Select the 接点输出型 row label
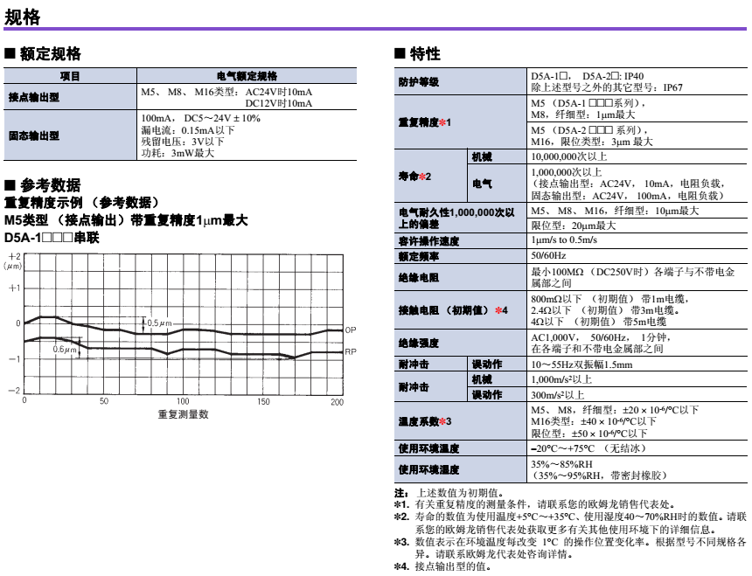Viewport: 752px width, 576px height. (34, 97)
